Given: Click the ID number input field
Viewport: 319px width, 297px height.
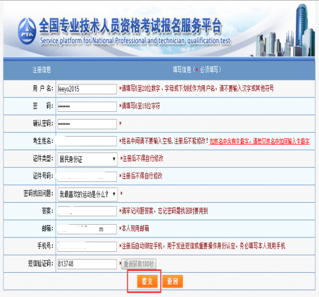Looking at the screenshot, I should point(87,177).
